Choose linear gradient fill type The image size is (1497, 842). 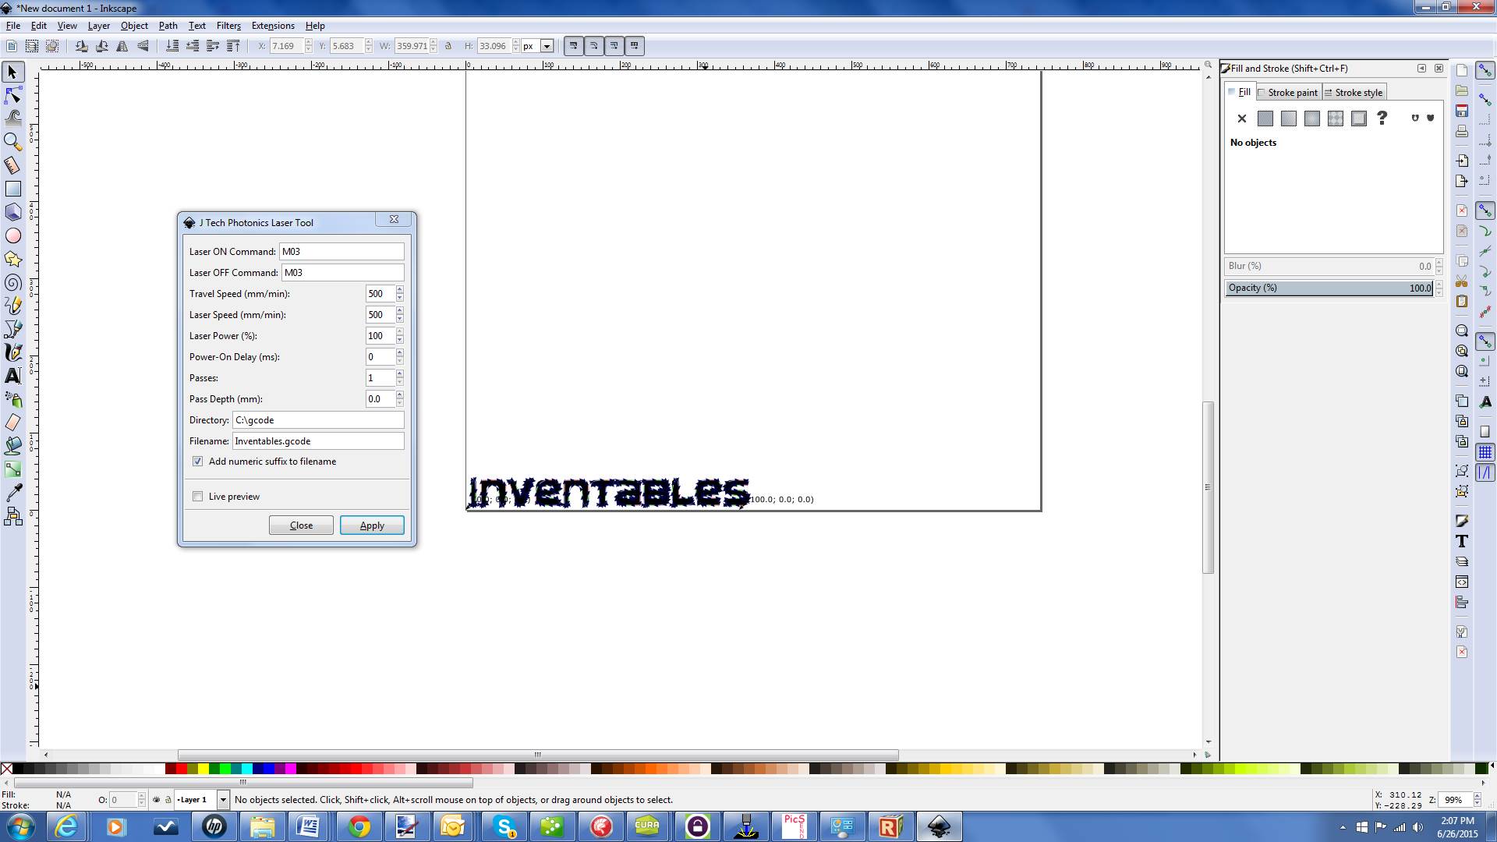pos(1289,119)
